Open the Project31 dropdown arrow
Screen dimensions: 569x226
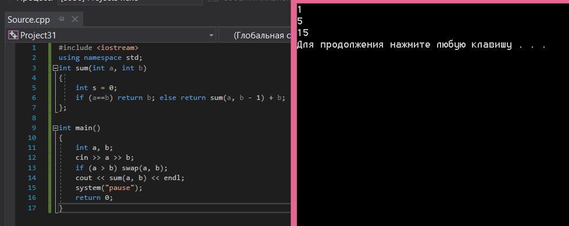pos(211,35)
